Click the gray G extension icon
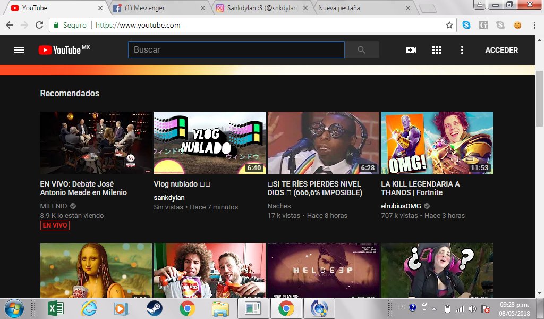The width and height of the screenshot is (544, 319). [x=483, y=25]
